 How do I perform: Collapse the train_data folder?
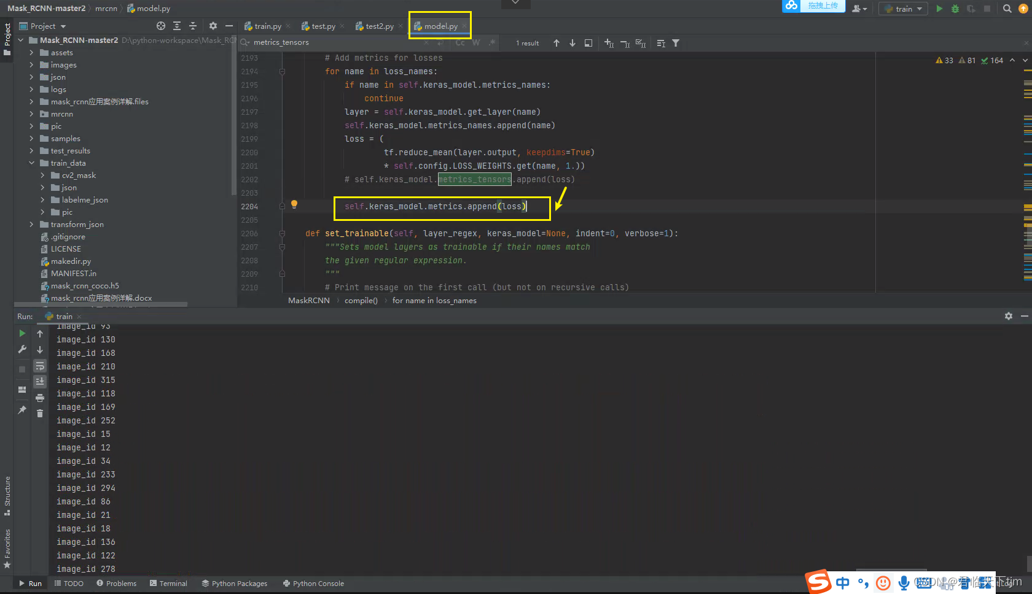pos(32,163)
